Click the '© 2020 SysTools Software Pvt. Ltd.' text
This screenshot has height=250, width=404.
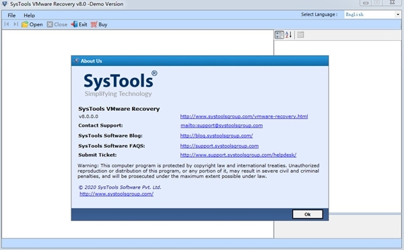[120, 187]
